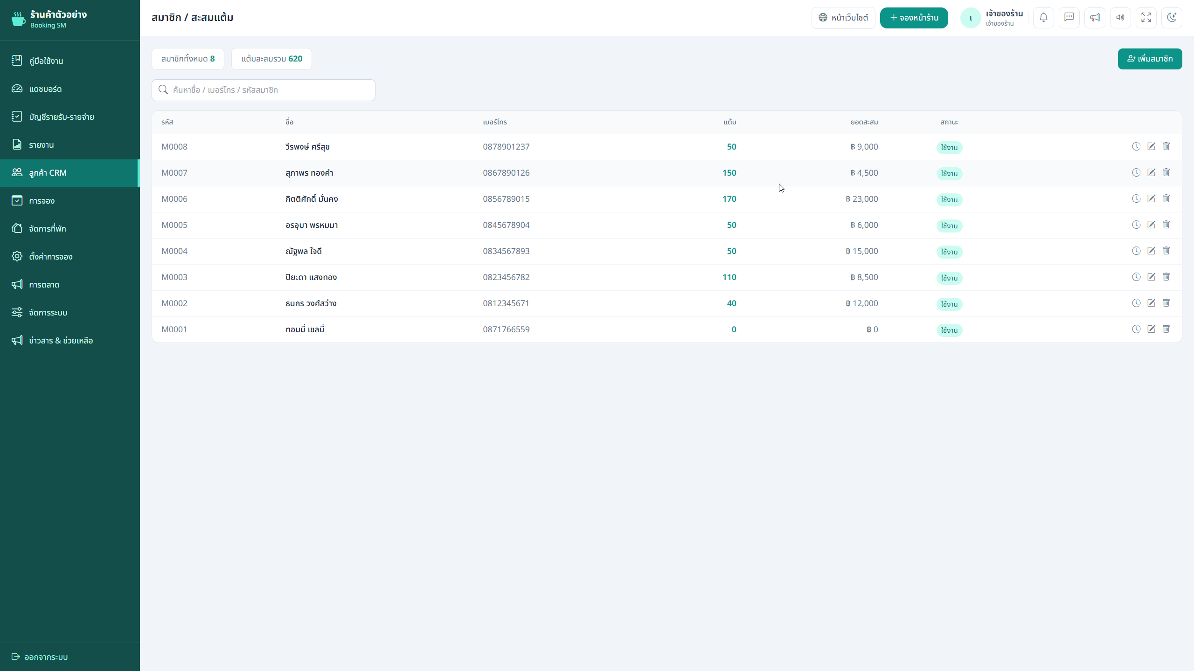Viewport: 1194px width, 671px height.
Task: Delete member M0002 row
Action: point(1166,303)
